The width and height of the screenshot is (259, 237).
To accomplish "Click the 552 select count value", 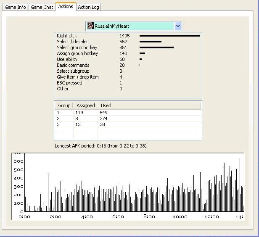I will 123,42.
